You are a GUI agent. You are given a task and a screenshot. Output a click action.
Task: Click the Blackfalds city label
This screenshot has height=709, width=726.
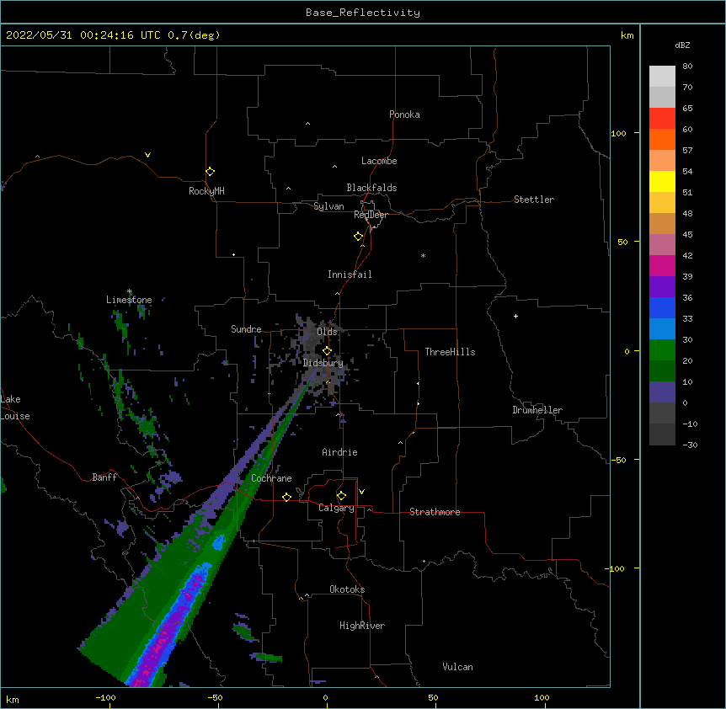click(371, 188)
